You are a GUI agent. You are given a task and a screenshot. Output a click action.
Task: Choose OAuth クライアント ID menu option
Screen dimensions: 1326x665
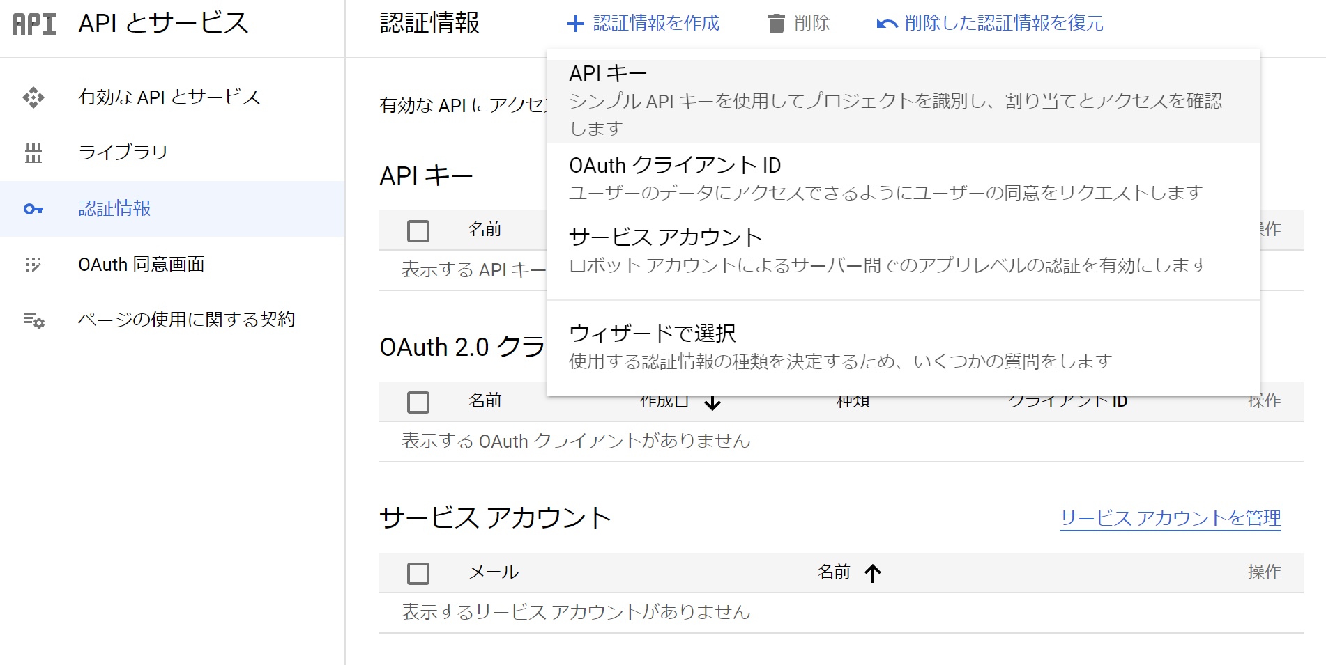pos(904,179)
